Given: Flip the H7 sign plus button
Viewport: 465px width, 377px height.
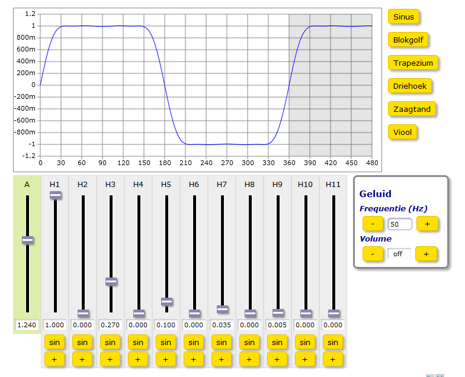Looking at the screenshot, I should pyautogui.click(x=222, y=359).
